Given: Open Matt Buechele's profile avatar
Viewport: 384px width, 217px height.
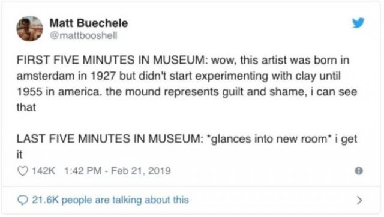Looking at the screenshot, I should coord(29,29).
